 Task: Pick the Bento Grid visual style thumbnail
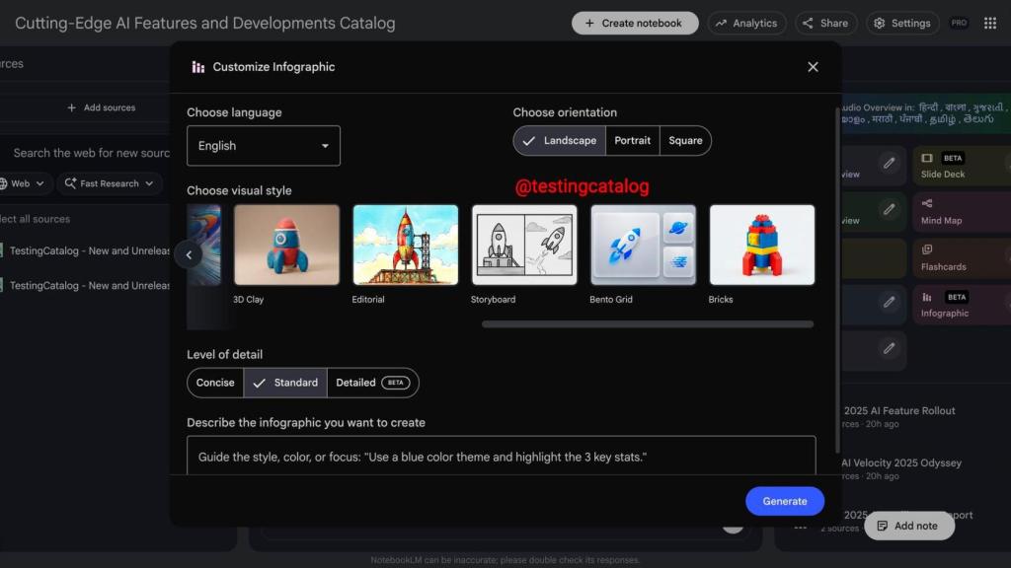click(643, 246)
